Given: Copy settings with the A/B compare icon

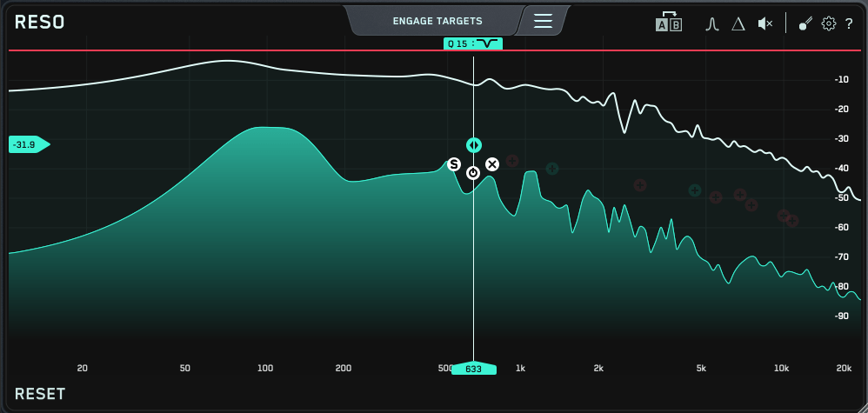Looking at the screenshot, I should pos(668,23).
